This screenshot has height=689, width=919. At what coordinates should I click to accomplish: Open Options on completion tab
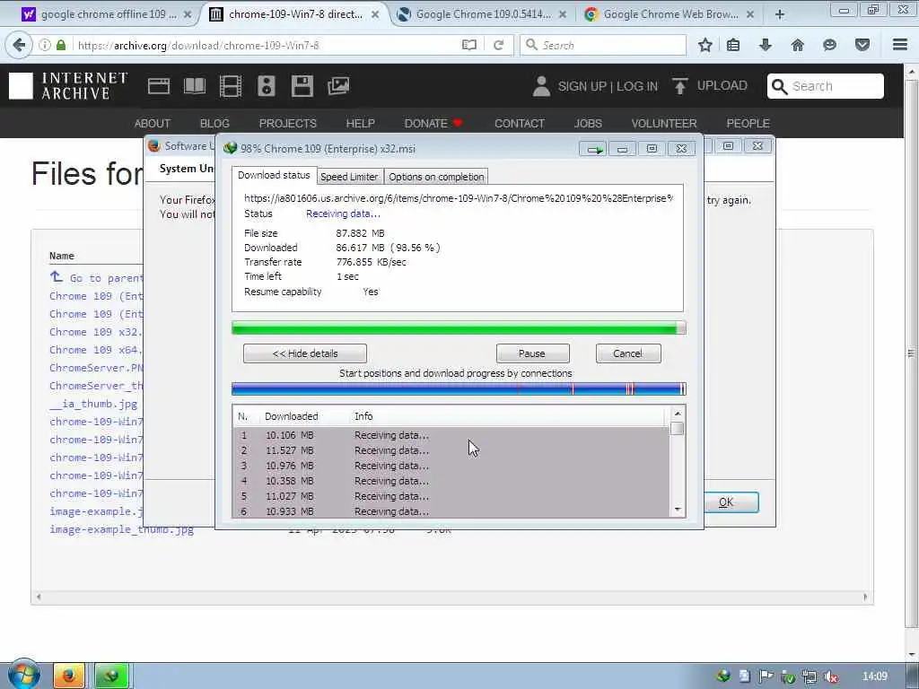click(x=436, y=177)
